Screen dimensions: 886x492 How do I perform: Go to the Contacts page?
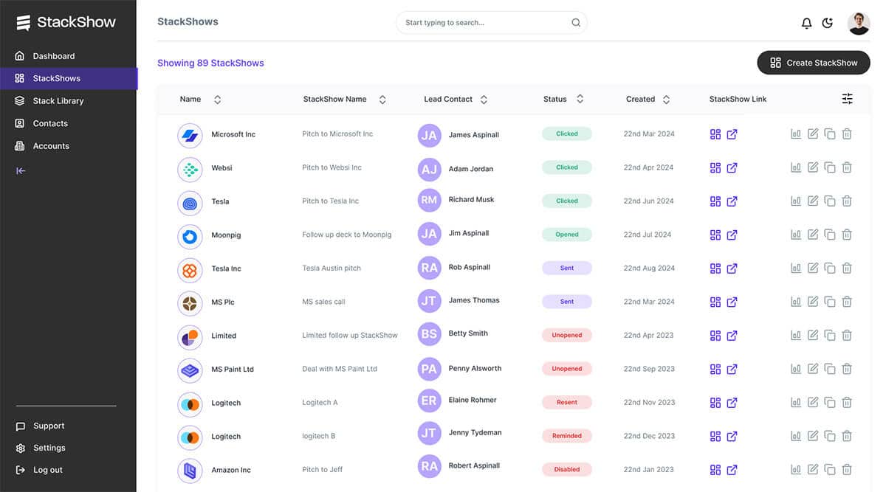coord(51,123)
